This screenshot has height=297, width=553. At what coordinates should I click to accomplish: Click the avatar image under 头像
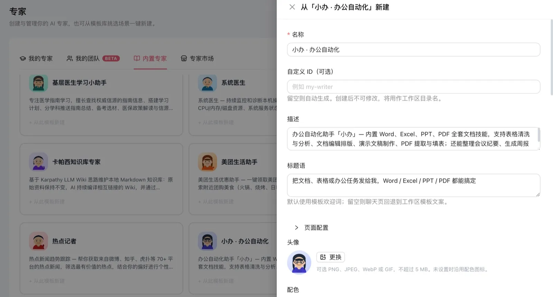click(x=299, y=262)
